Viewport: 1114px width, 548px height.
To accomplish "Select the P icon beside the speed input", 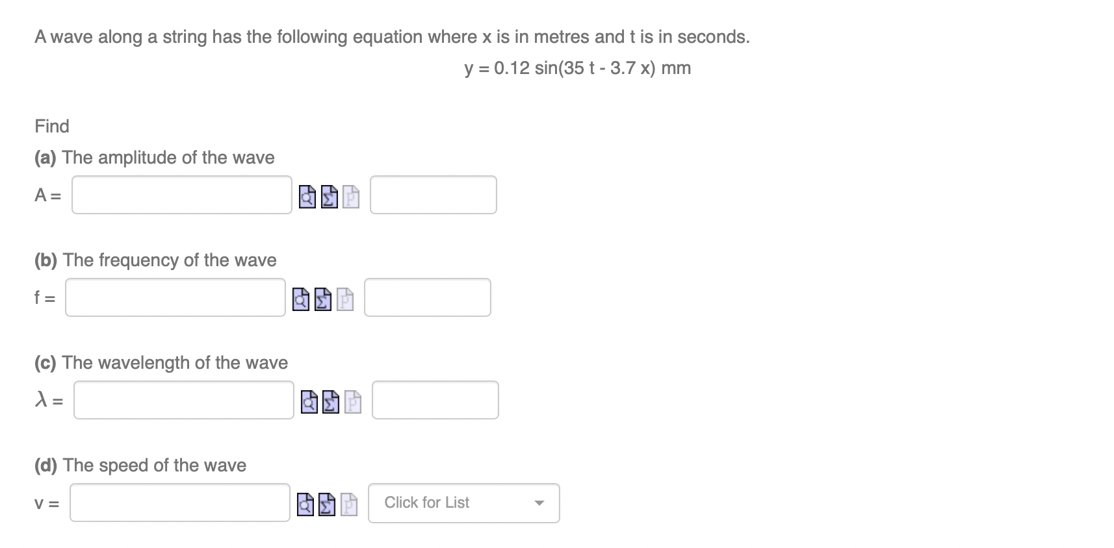I will (348, 503).
